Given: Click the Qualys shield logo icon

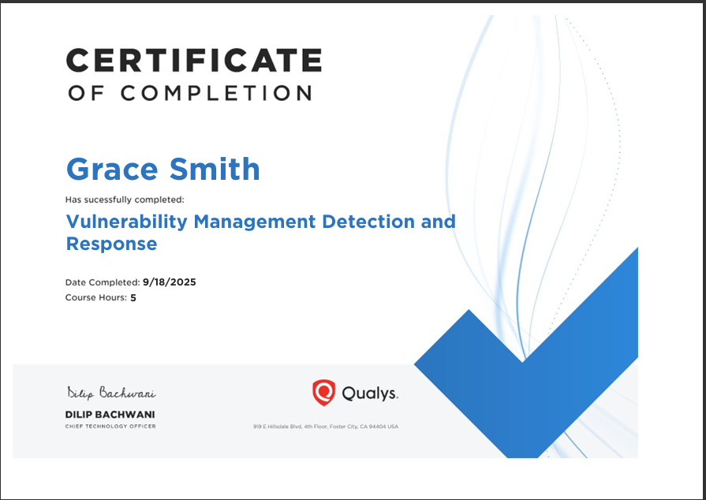Looking at the screenshot, I should point(323,393).
